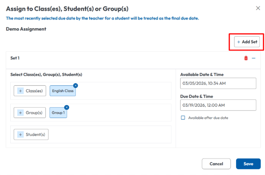Delete Set 1 with the trash icon
Viewport: 265px width, 175px height.
click(x=246, y=58)
